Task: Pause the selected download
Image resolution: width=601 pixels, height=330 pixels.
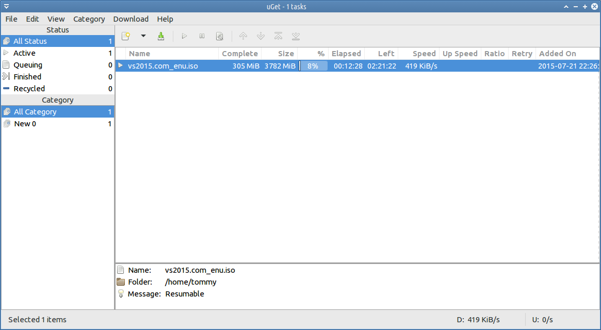Action: click(x=202, y=36)
